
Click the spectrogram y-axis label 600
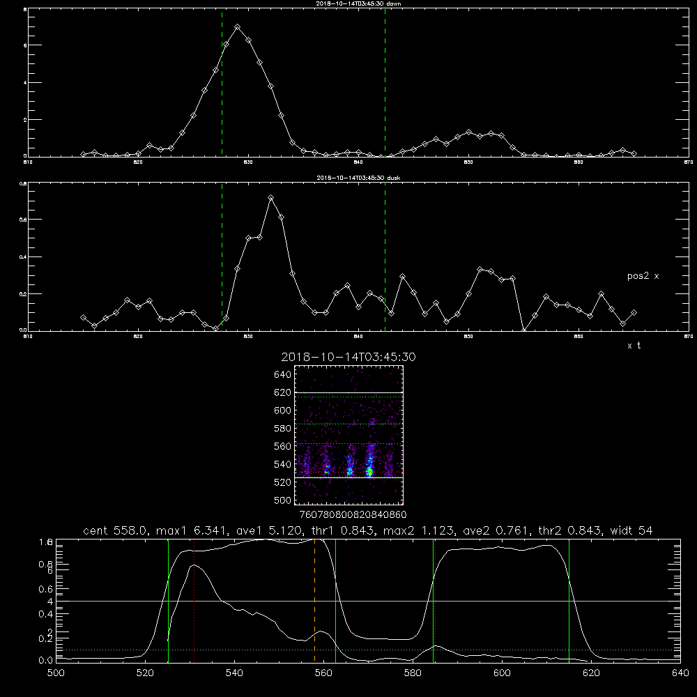[x=283, y=411]
